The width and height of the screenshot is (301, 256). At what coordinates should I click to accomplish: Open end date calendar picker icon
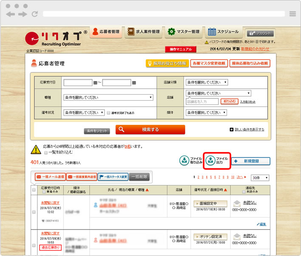134,83
